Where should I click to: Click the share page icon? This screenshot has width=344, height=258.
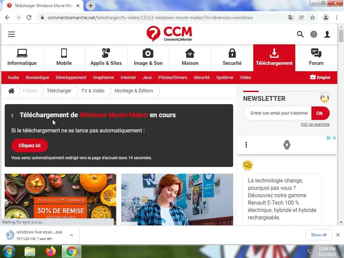click(x=301, y=17)
